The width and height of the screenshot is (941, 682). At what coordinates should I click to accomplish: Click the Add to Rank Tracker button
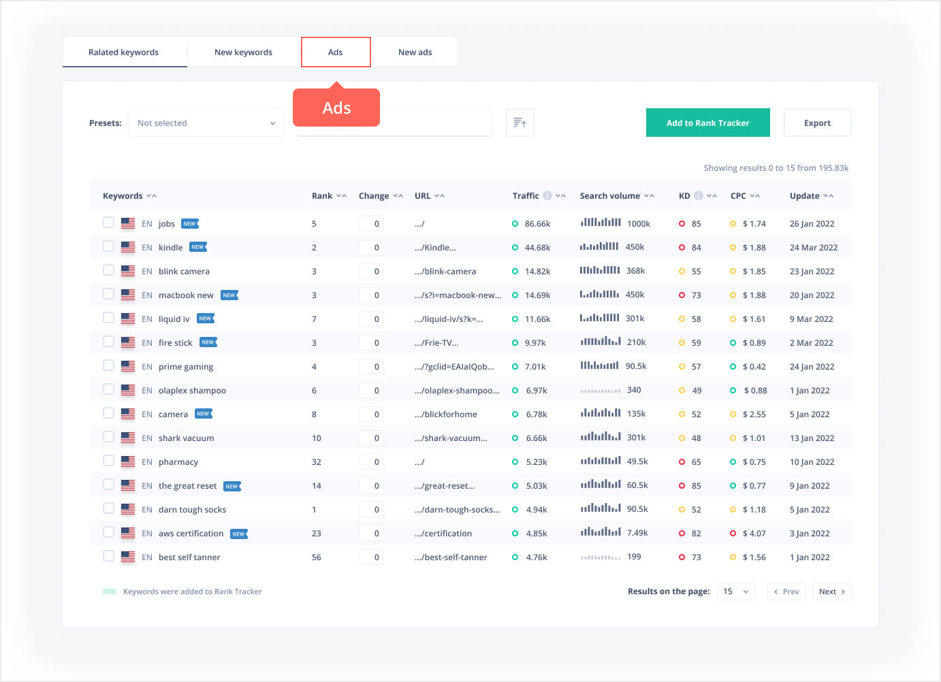pos(708,123)
